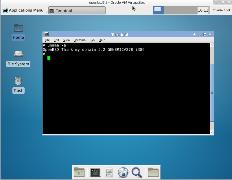Switch to the second workspace
232x180 pixels.
[169, 10]
